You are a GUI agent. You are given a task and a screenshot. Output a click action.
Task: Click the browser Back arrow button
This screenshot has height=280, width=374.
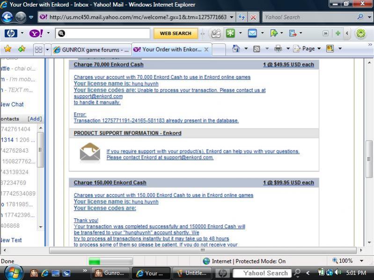pyautogui.click(x=7, y=17)
